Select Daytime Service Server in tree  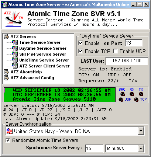tap(43, 48)
